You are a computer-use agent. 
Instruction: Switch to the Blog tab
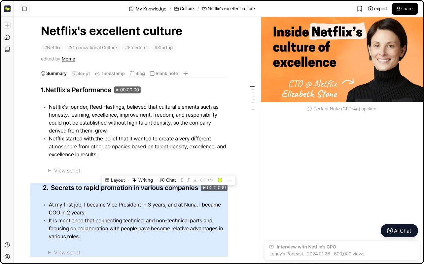137,73
